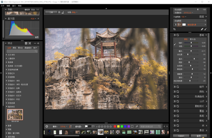Select the 黑&白 presets tab
The height and width of the screenshot is (138, 212).
pyautogui.click(x=20, y=48)
